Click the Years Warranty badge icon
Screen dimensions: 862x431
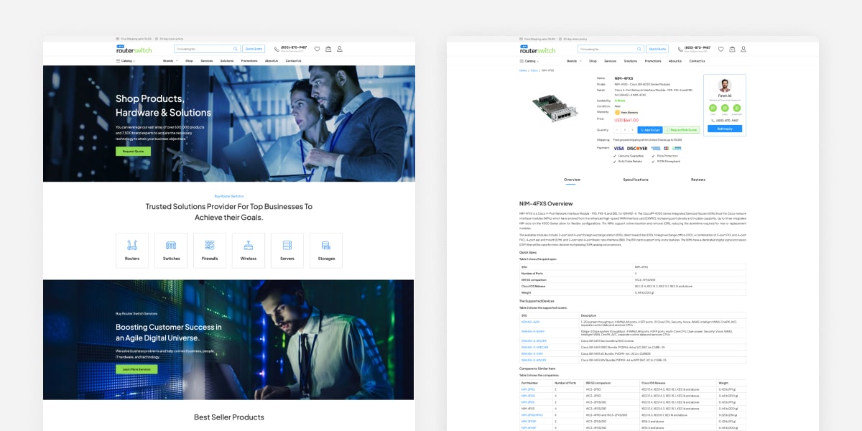pyautogui.click(x=617, y=112)
